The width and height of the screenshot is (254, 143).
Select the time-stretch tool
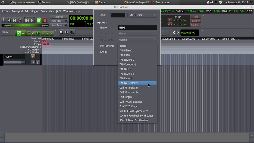[38, 33]
